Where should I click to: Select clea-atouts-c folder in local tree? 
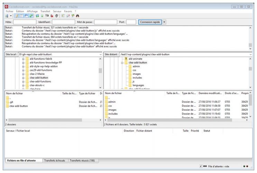click(37, 85)
